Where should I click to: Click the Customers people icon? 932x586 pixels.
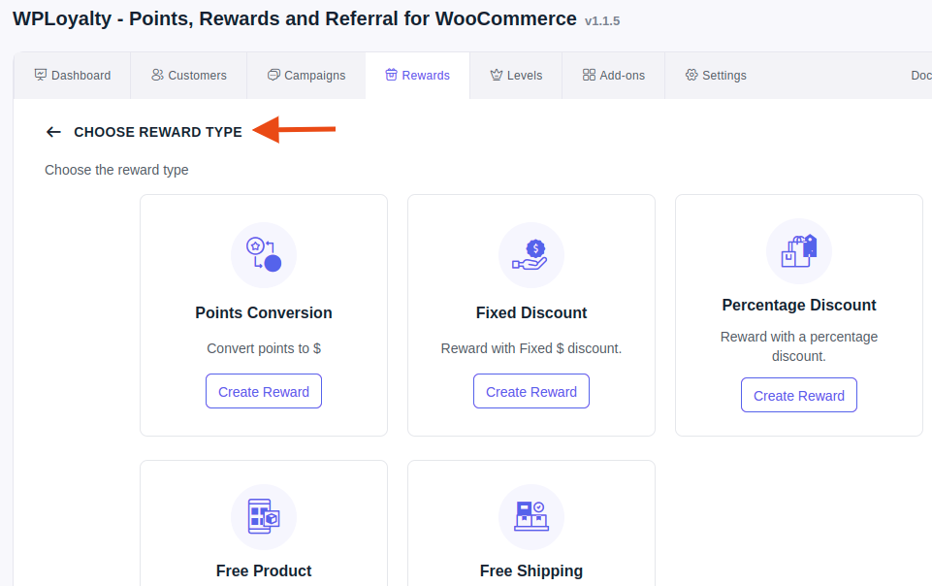(157, 75)
